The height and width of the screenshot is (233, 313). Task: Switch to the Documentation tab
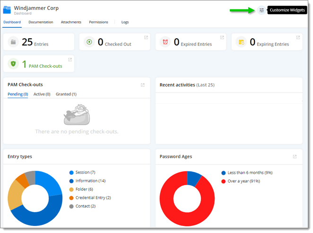tap(41, 22)
